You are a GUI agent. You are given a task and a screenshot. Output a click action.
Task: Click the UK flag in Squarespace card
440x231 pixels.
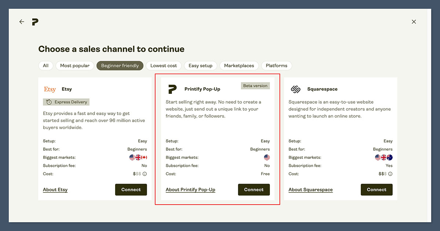[x=384, y=158]
